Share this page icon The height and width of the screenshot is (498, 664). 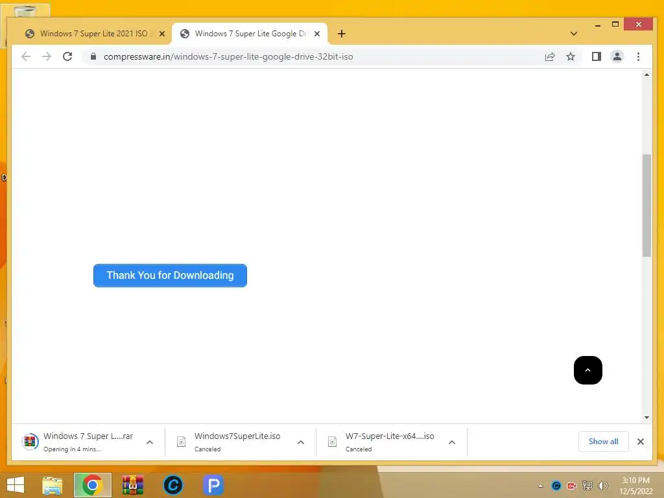550,57
